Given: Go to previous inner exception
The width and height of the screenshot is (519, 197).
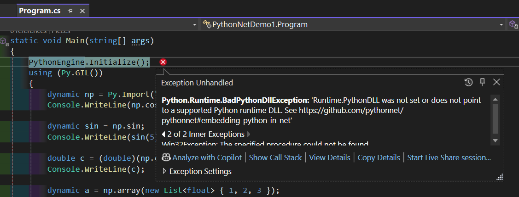Looking at the screenshot, I should click(x=164, y=135).
